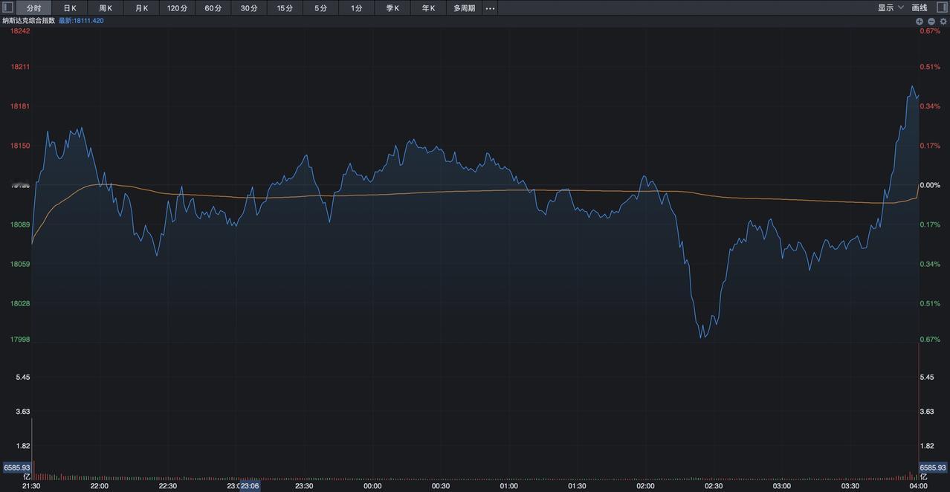Click the 18150 price axis label
Image resolution: width=950 pixels, height=492 pixels.
pos(21,146)
